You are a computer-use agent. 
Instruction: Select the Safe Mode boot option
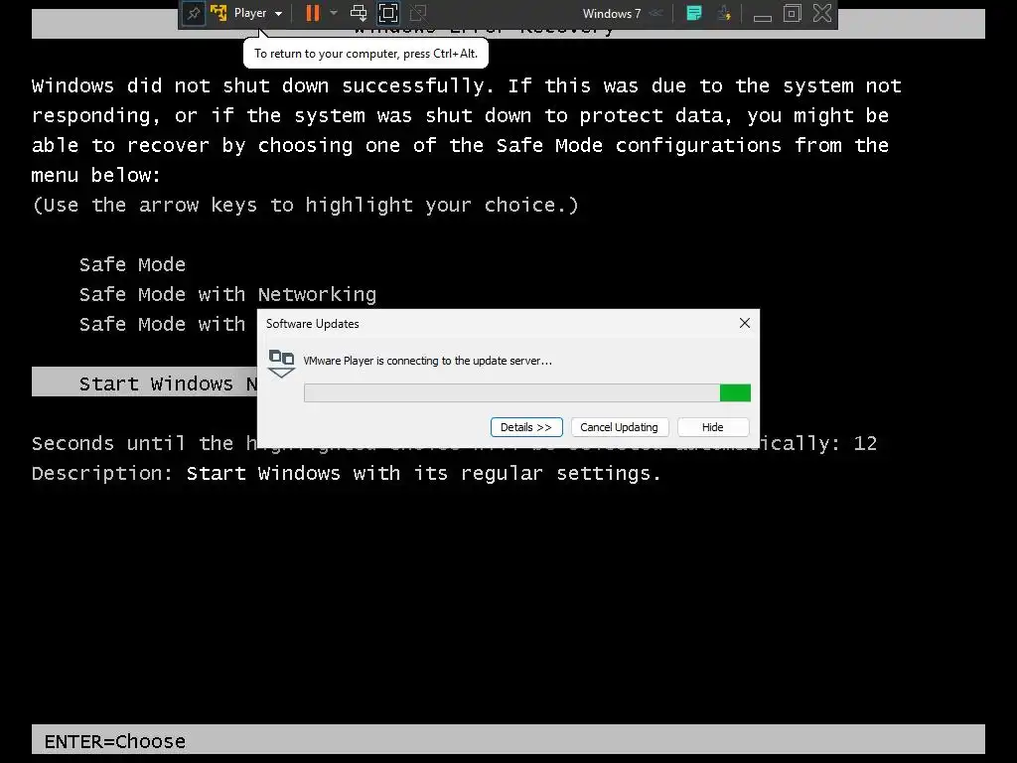[x=132, y=264]
